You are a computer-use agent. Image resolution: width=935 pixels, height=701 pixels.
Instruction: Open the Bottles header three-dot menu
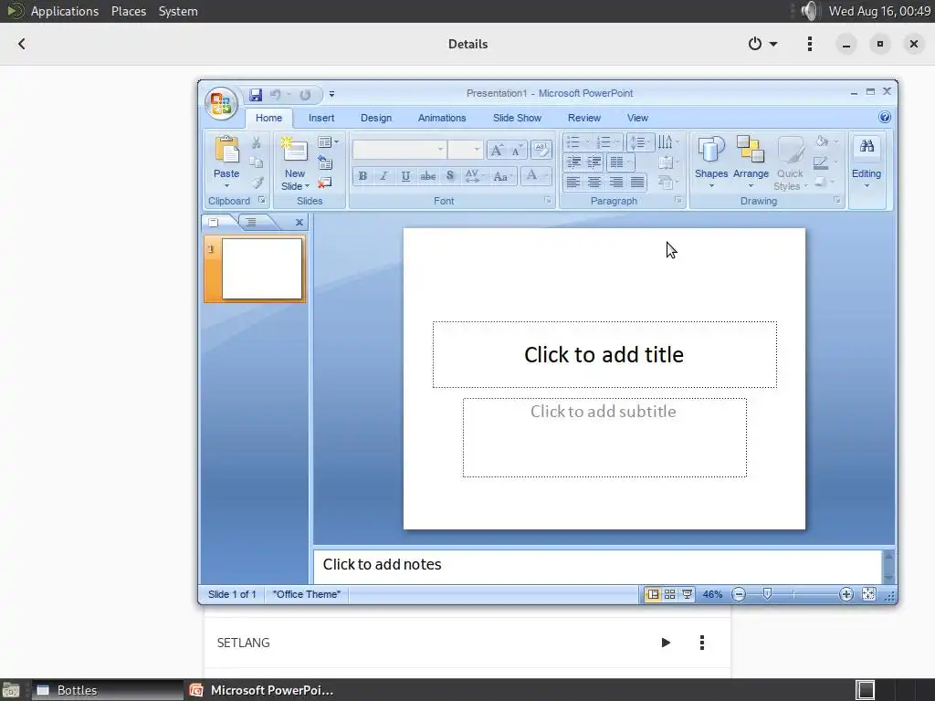[x=809, y=44]
